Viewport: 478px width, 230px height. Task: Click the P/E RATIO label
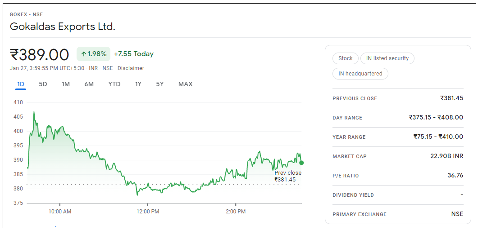[x=346, y=176]
